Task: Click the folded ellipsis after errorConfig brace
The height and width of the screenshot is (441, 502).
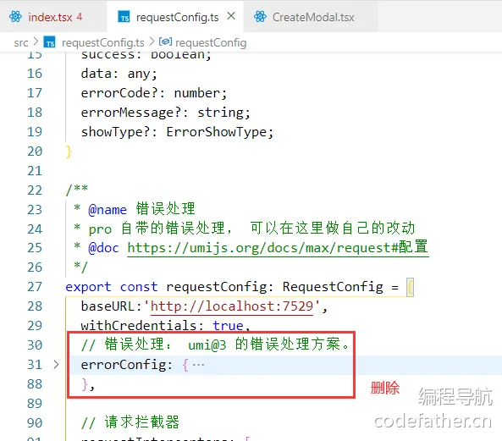Action: (198, 365)
